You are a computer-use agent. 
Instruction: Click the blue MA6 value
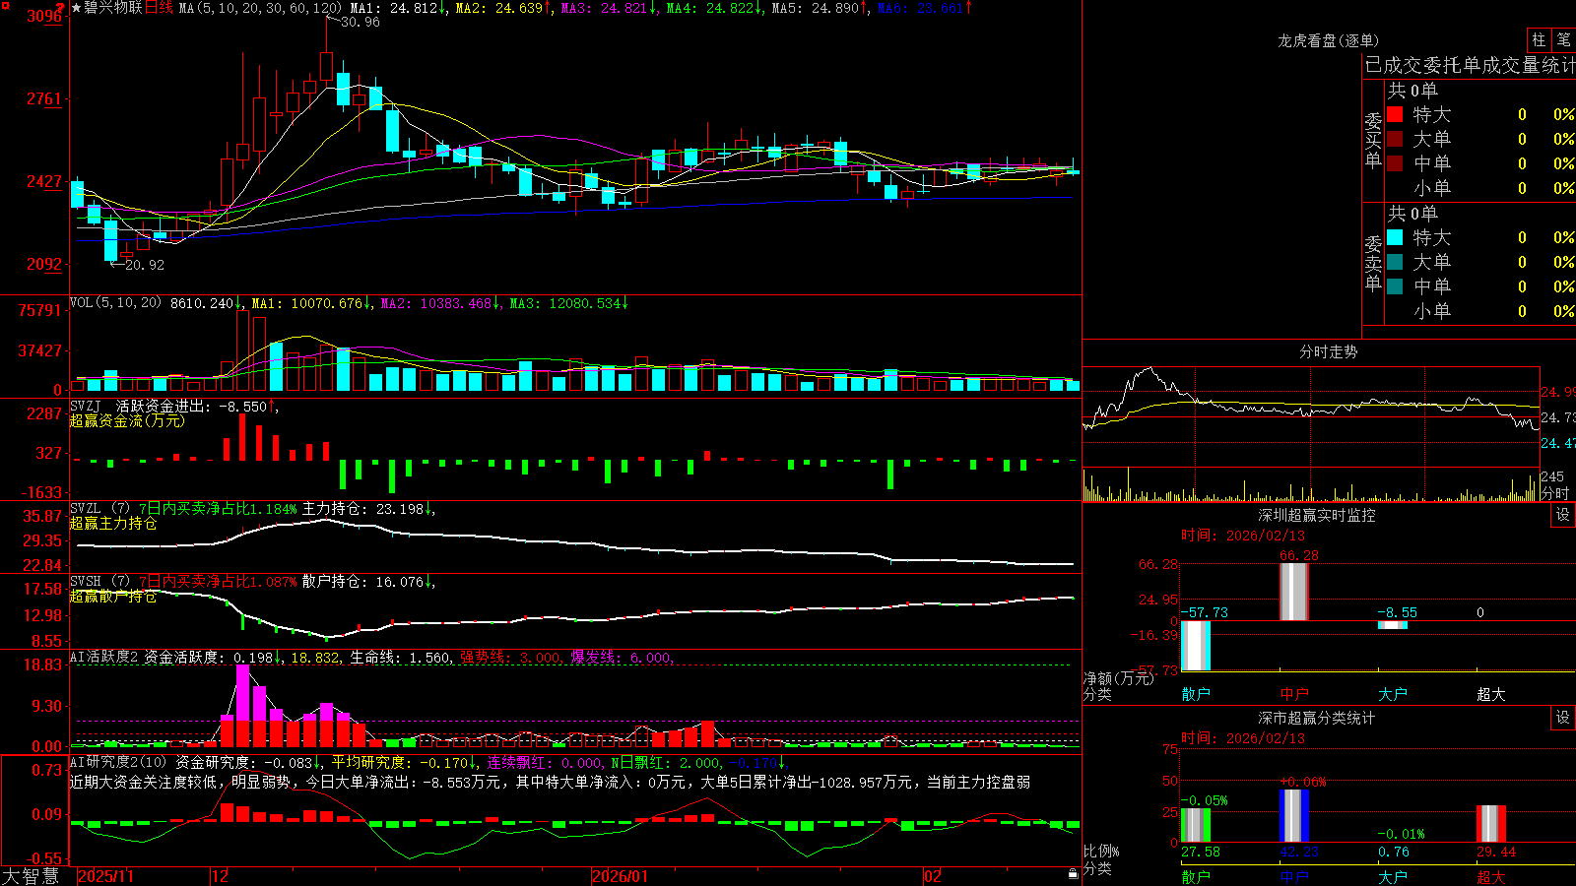pos(924,8)
